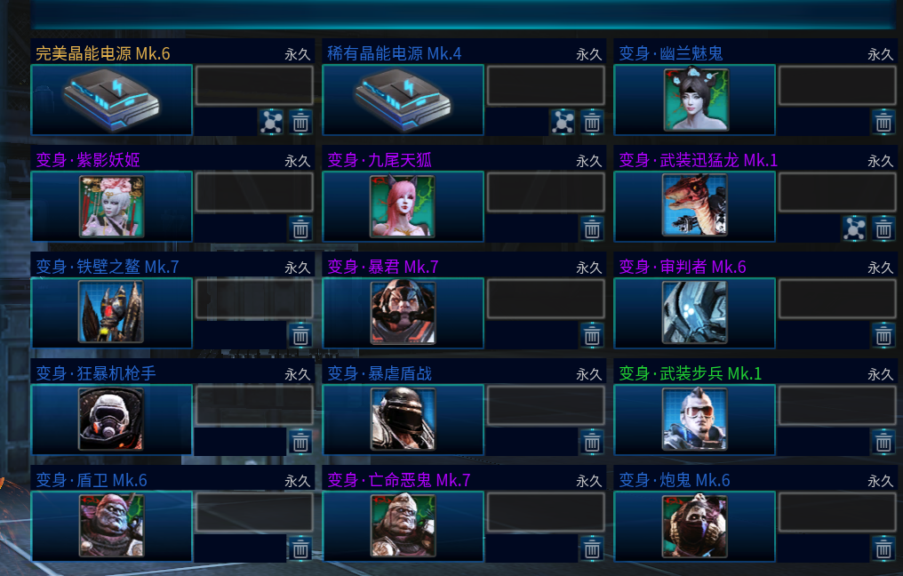903x576 pixels.
Task: Click the molecule icon for 完美晶能电源 Mk.6
Action: click(x=271, y=122)
